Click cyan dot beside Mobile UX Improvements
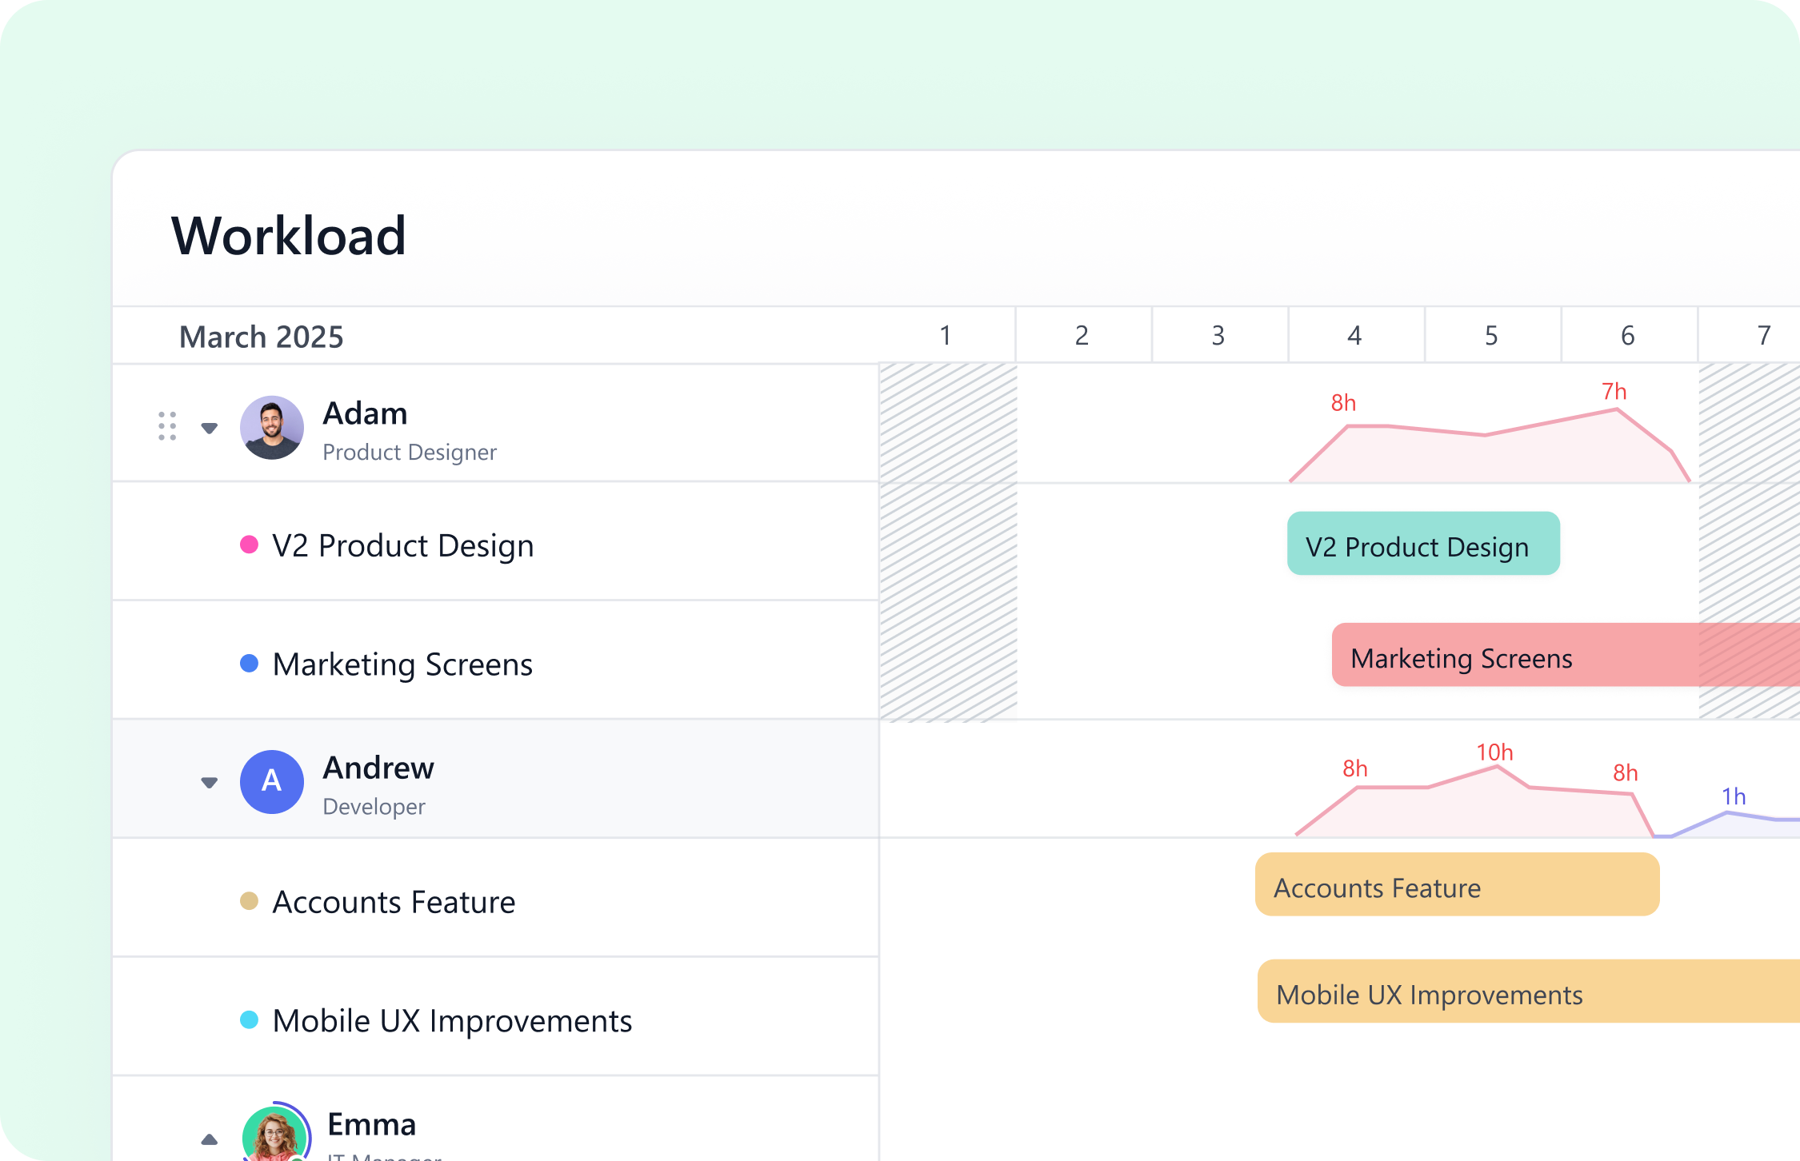Screen dimensions: 1800x1161 (250, 1020)
